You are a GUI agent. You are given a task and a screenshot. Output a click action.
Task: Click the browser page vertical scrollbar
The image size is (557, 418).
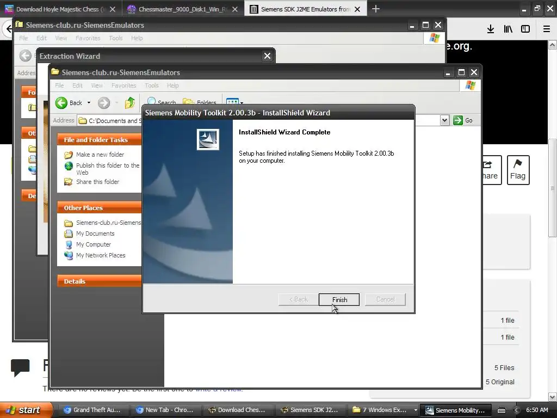[x=552, y=188]
